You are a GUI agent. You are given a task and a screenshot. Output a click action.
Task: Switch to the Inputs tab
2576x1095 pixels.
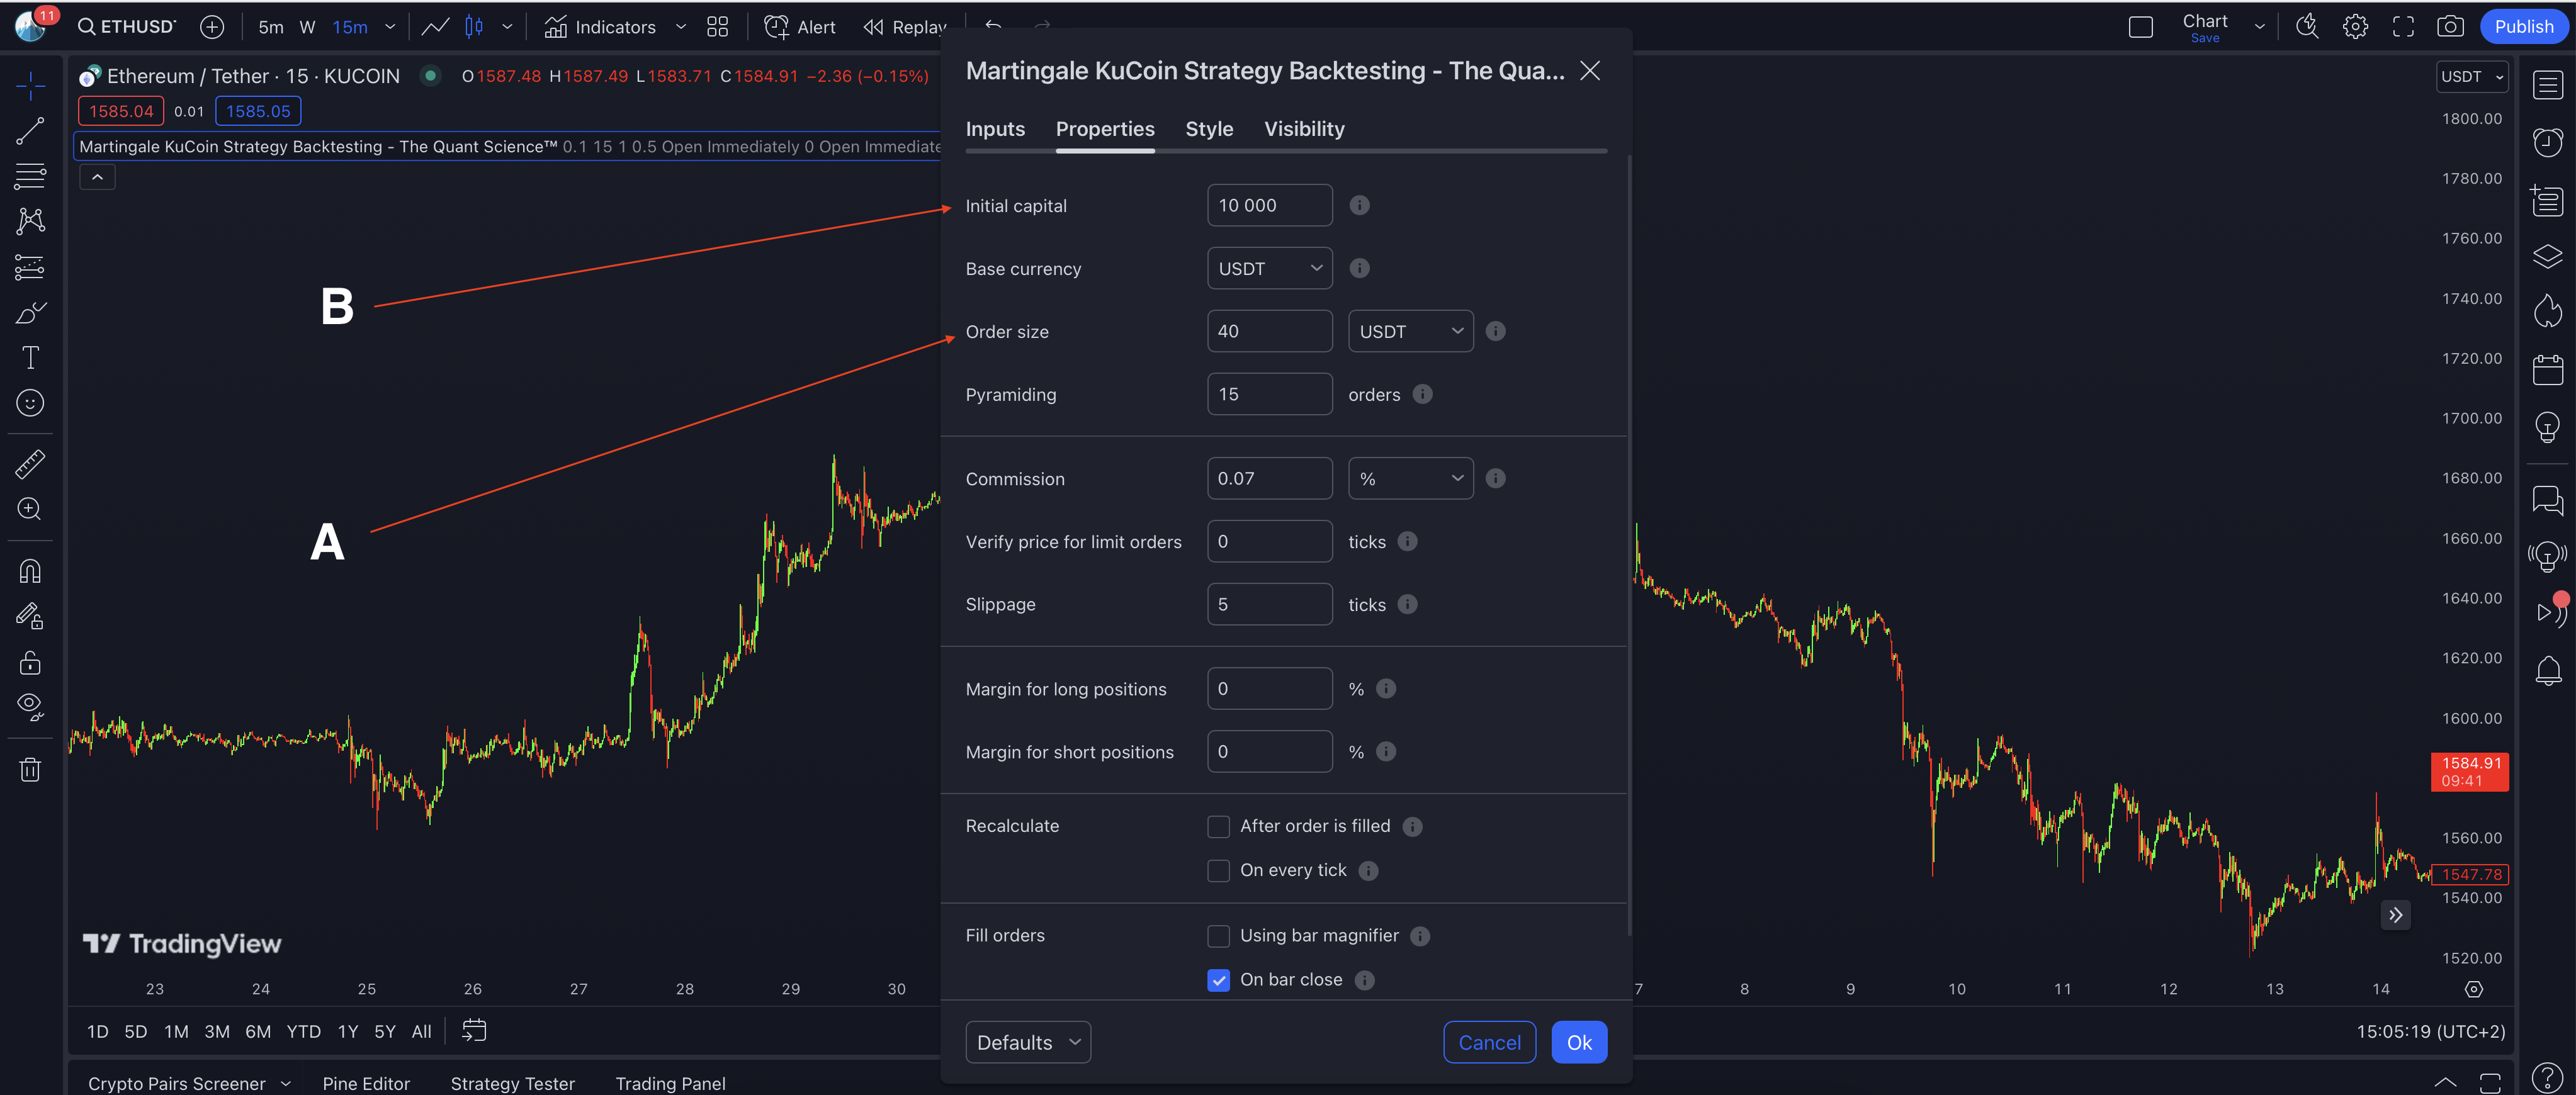click(994, 129)
